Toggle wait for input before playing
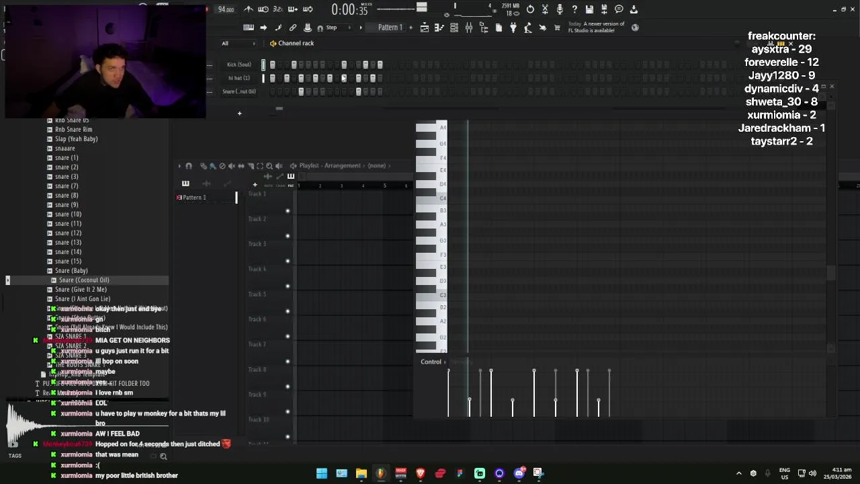860x484 pixels. point(263,9)
